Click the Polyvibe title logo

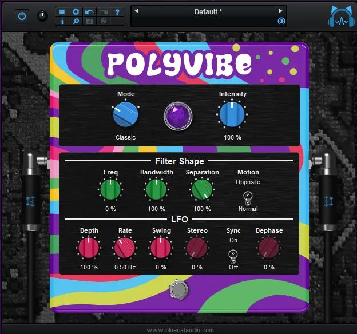point(180,65)
